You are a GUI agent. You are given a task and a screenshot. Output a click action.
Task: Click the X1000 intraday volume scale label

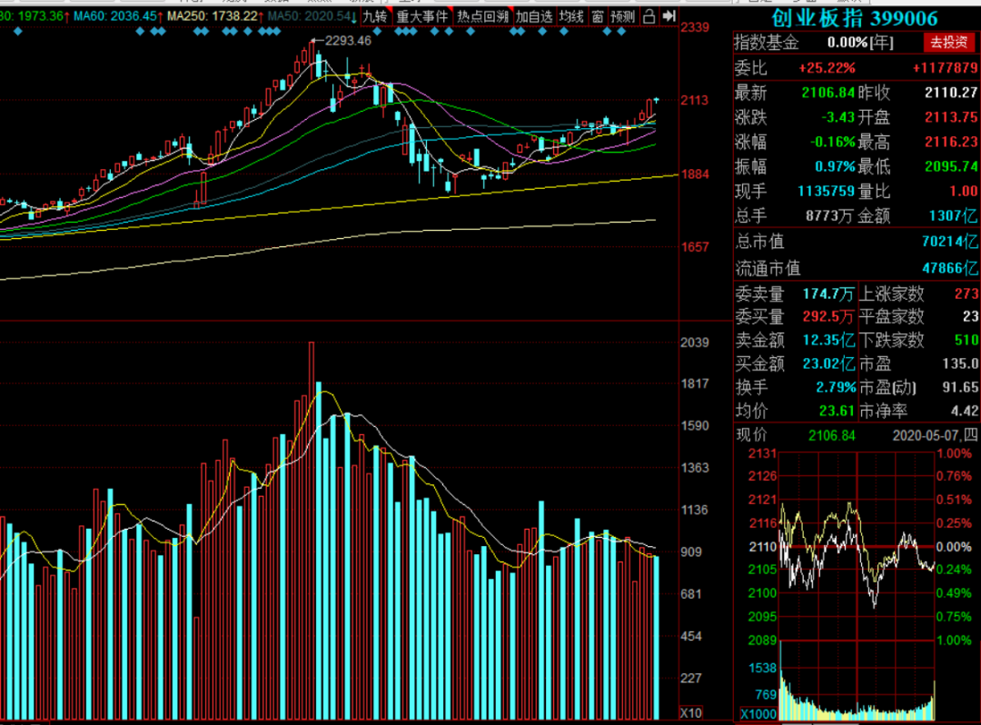[758, 714]
